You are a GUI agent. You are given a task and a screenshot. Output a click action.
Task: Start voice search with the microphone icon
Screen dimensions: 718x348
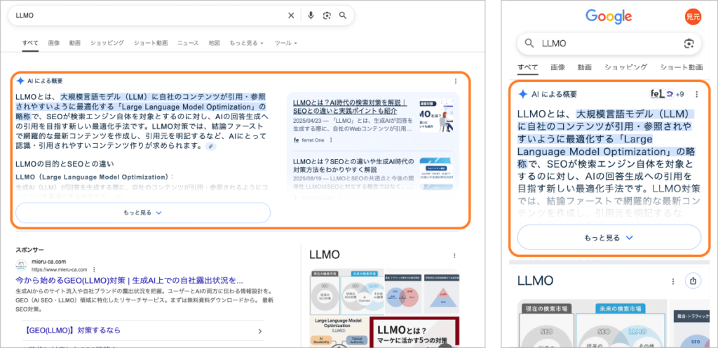(x=311, y=15)
